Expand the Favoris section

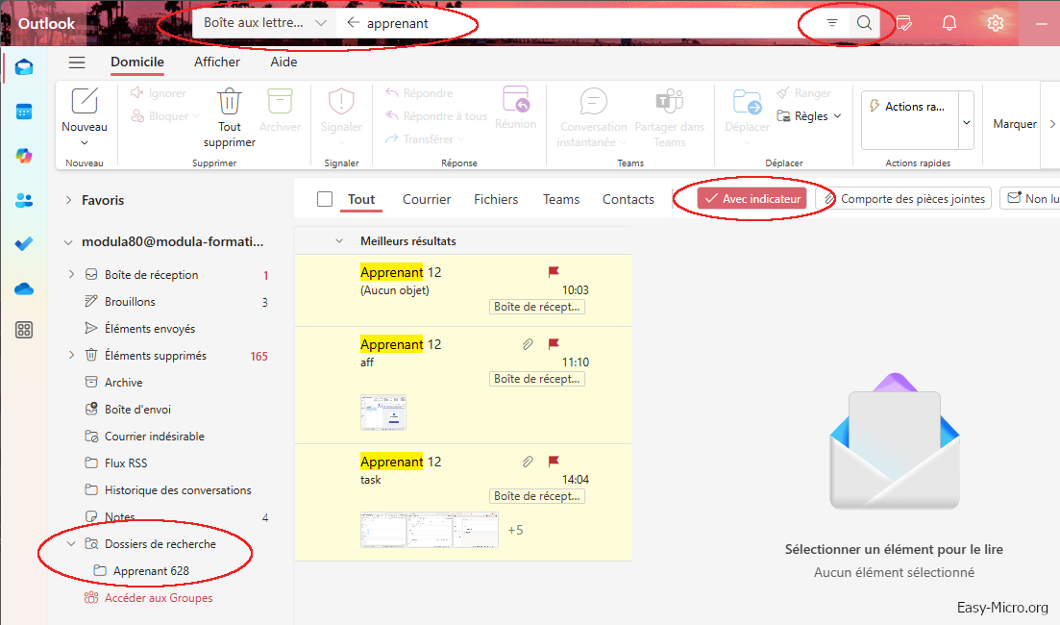point(68,200)
